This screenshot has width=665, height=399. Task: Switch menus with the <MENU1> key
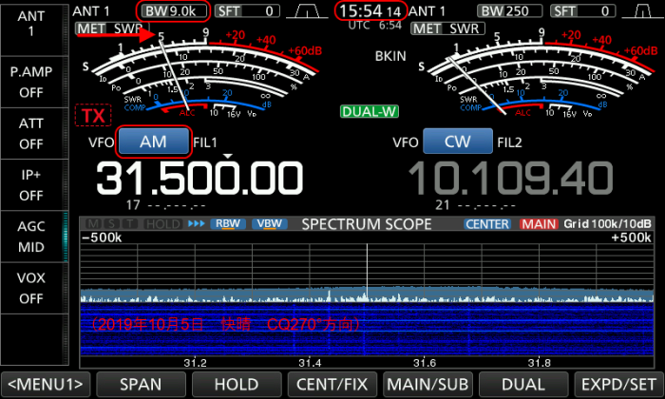46,385
